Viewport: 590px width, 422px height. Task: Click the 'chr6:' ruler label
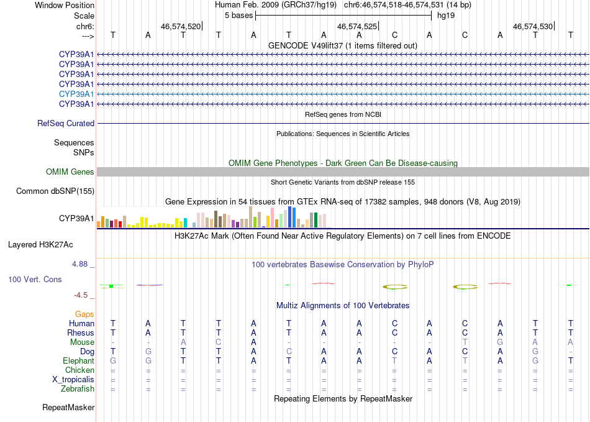[x=86, y=27]
